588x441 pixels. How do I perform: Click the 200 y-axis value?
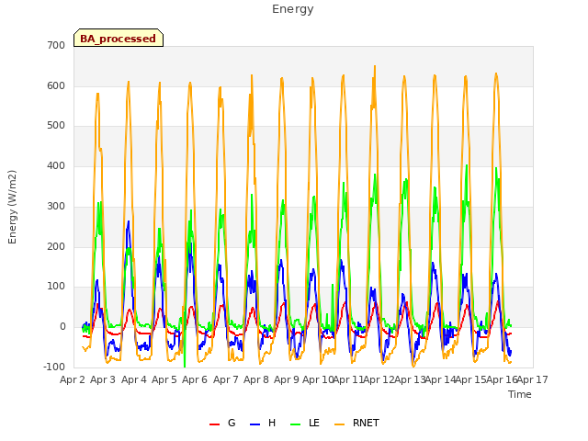(56, 247)
